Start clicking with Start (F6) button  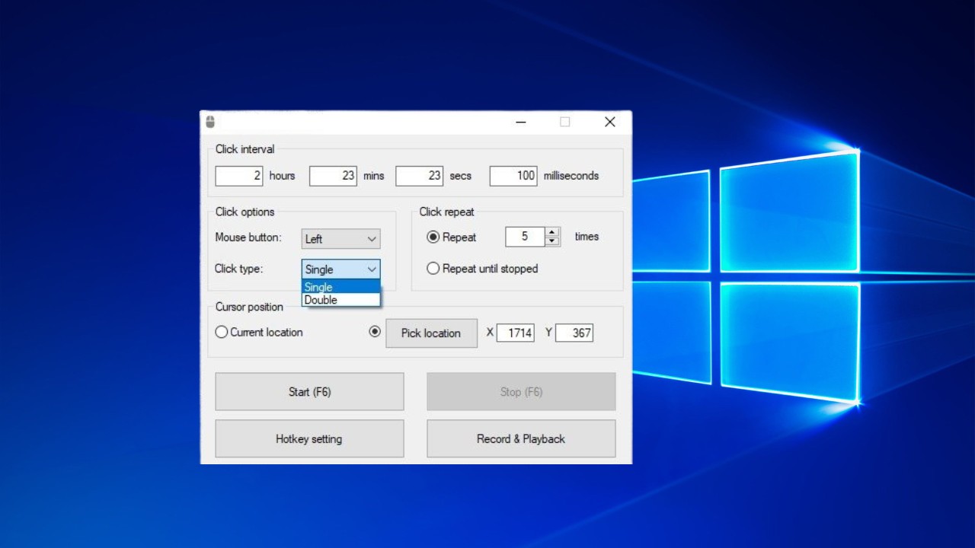(x=309, y=392)
